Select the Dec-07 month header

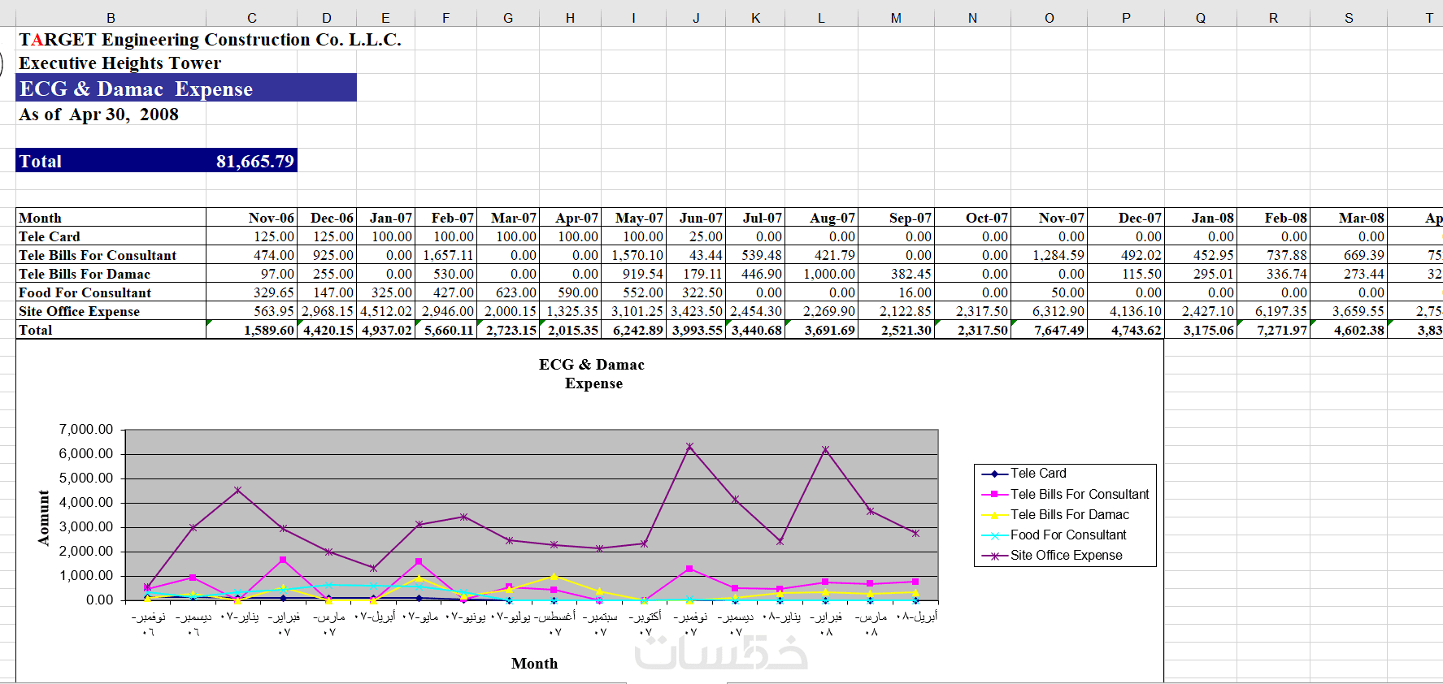pos(1126,218)
